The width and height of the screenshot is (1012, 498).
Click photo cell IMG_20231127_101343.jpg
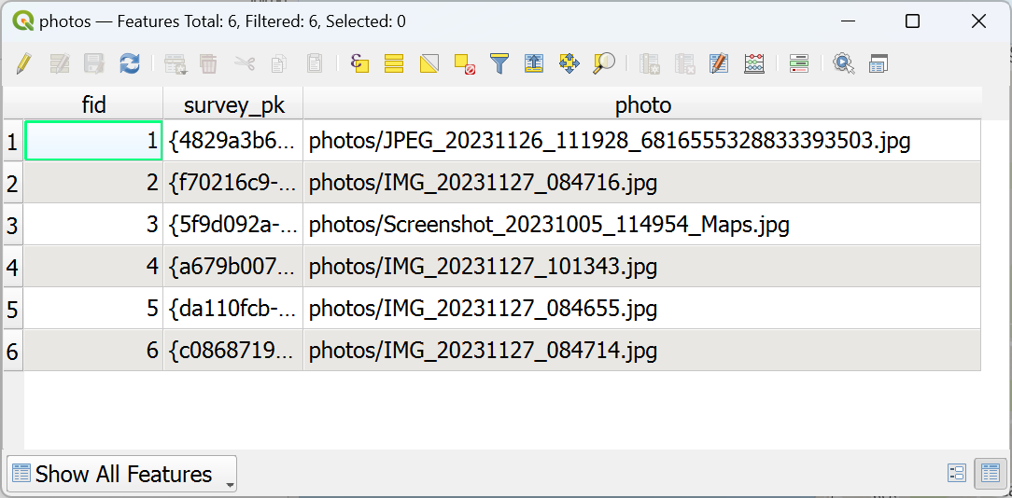642,267
